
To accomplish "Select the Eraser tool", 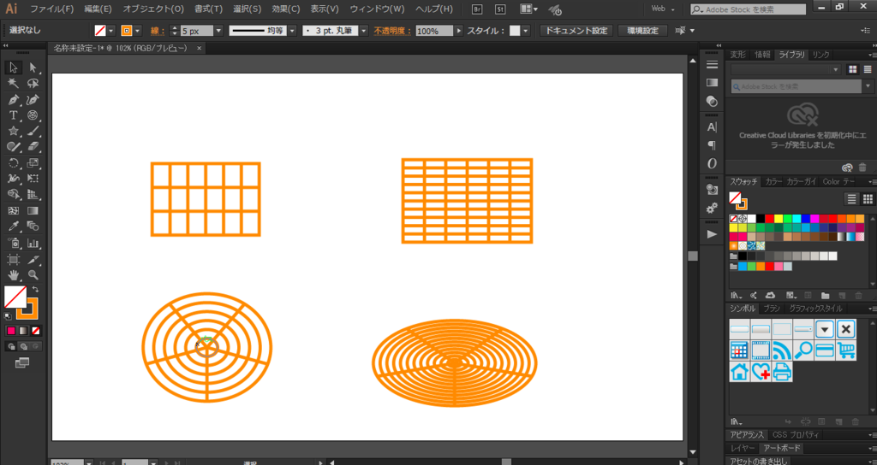I will coord(33,147).
